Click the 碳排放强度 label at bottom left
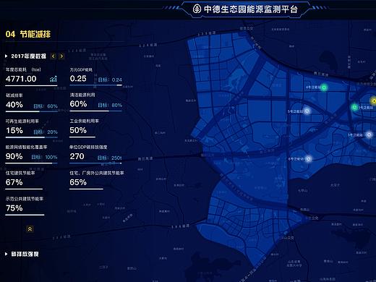The image size is (376, 282). [25, 254]
